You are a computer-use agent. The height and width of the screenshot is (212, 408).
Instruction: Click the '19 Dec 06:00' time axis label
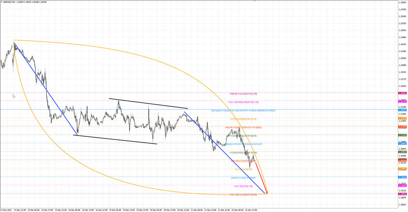click(x=115, y=210)
